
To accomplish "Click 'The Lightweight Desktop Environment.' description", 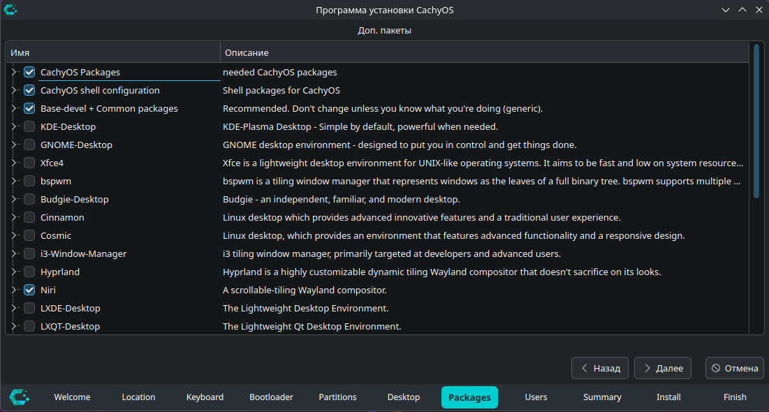I will pyautogui.click(x=305, y=308).
